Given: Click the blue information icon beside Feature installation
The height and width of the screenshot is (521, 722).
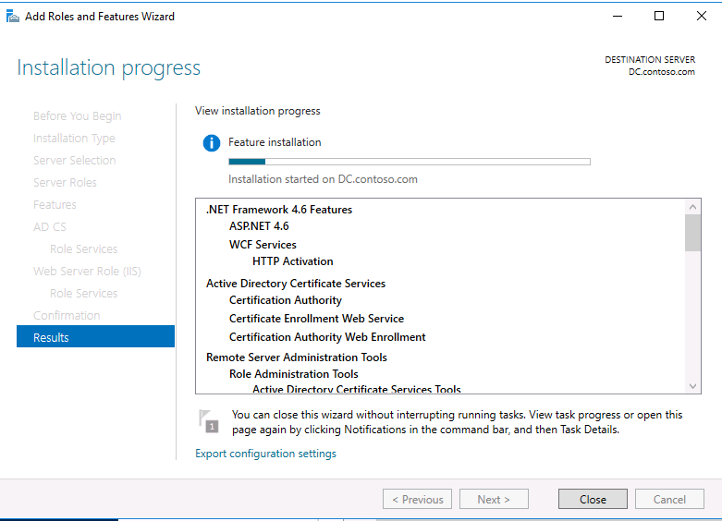Looking at the screenshot, I should coord(212,143).
